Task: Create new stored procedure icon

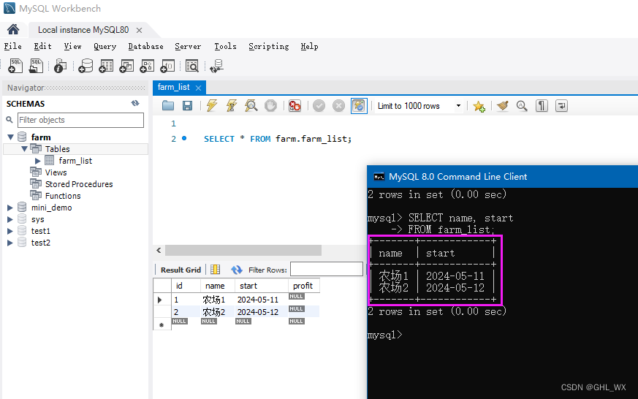Action: [x=147, y=66]
